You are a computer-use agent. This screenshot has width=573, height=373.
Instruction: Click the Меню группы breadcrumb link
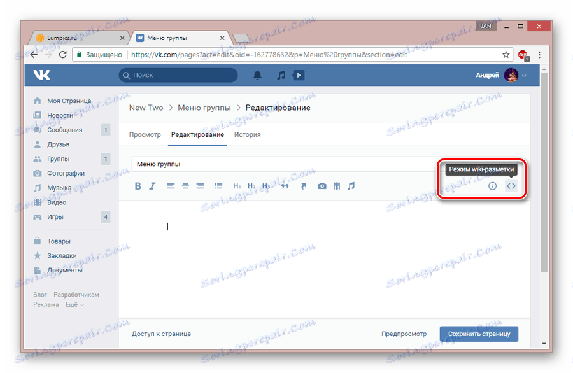[204, 108]
